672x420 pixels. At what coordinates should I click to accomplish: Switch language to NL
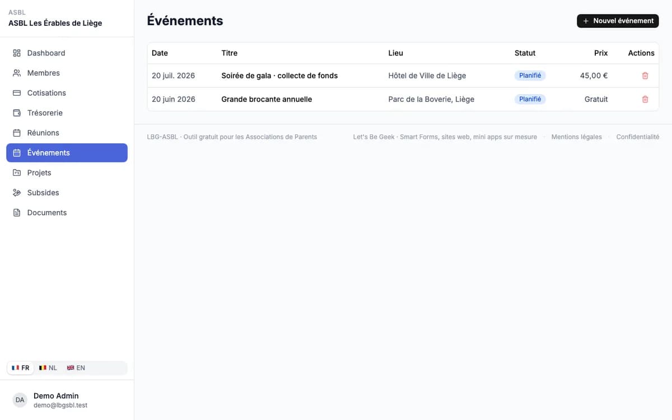pos(48,368)
